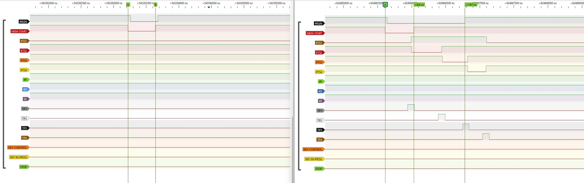Select the TP3 channel tag in left panel
584x183 pixels.
25,128
